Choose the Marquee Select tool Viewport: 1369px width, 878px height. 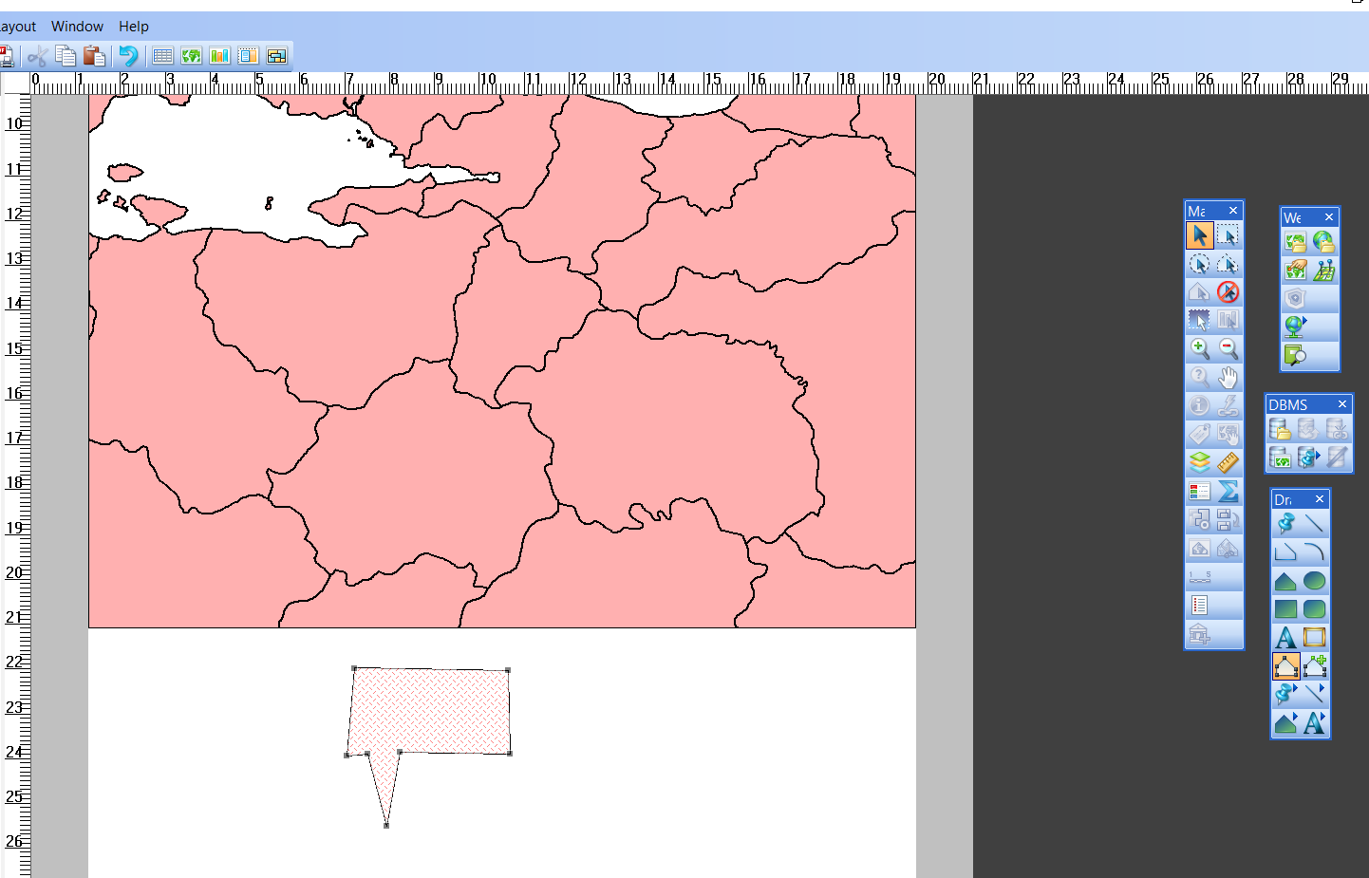click(1228, 235)
